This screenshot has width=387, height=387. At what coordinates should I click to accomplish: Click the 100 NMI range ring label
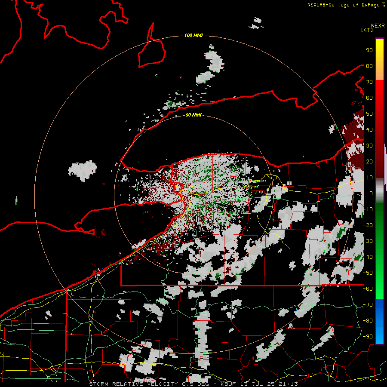193,36
